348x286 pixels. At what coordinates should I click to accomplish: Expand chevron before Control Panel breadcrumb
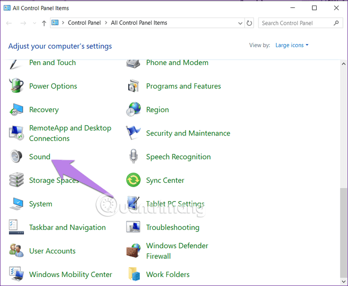[63, 23]
